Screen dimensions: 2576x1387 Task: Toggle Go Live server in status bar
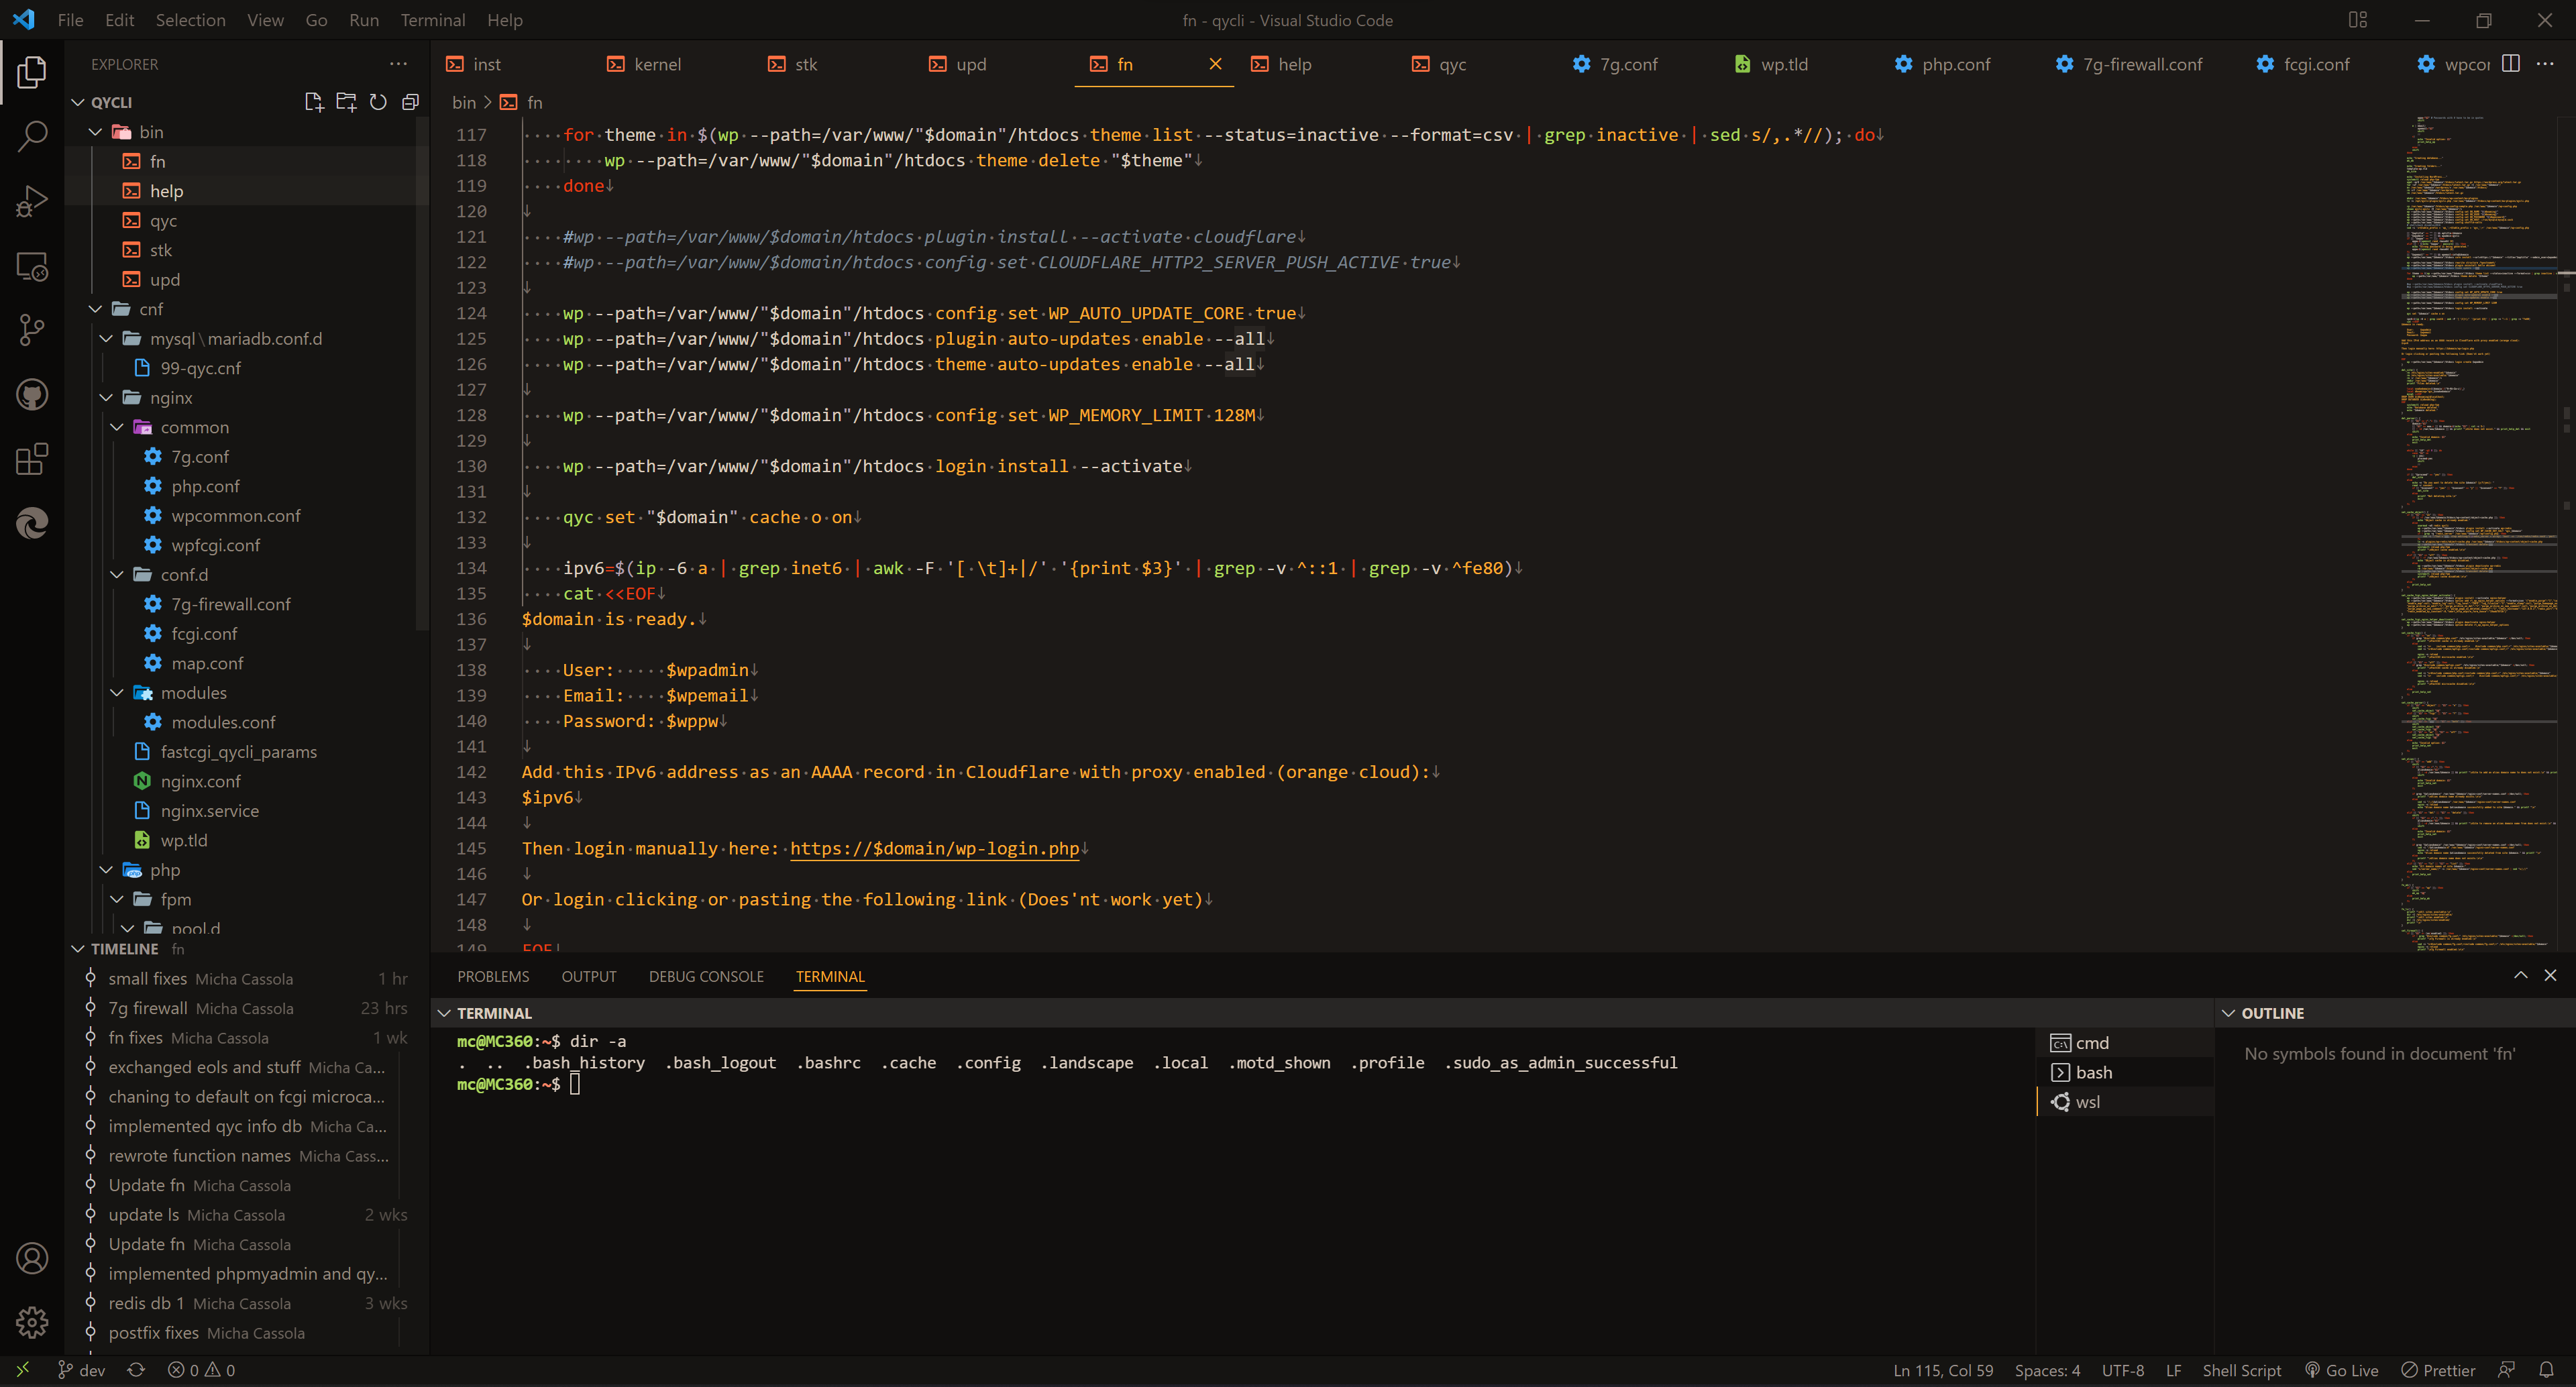pos(2342,1370)
